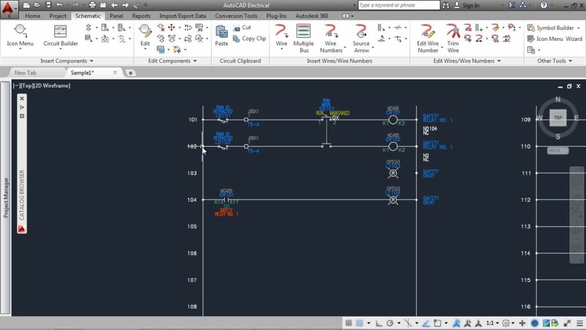Toggle ortho mode in the status bar
The image size is (586, 330).
(379, 323)
